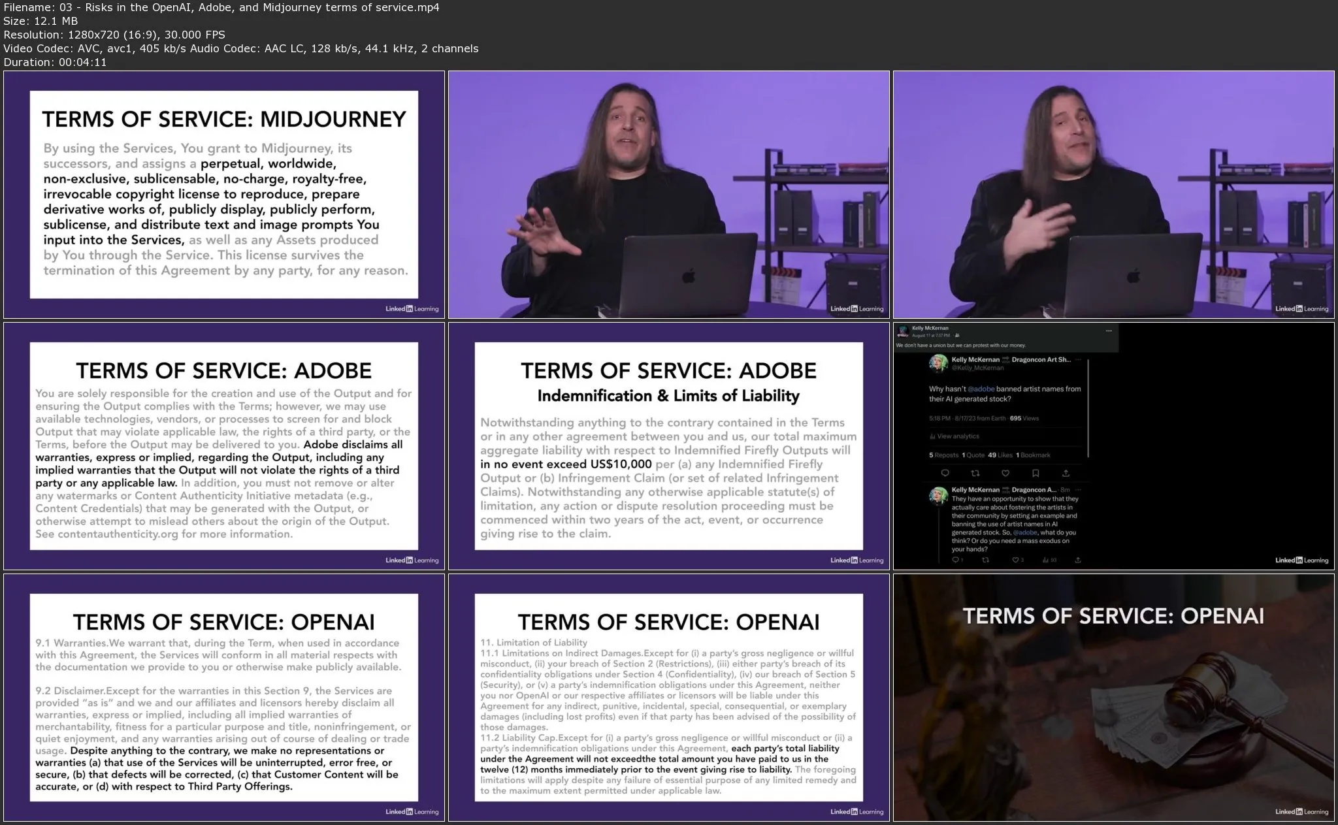Open the three-dot menu on Kelly McKernan's Facebook post
The height and width of the screenshot is (825, 1338).
1109,331
